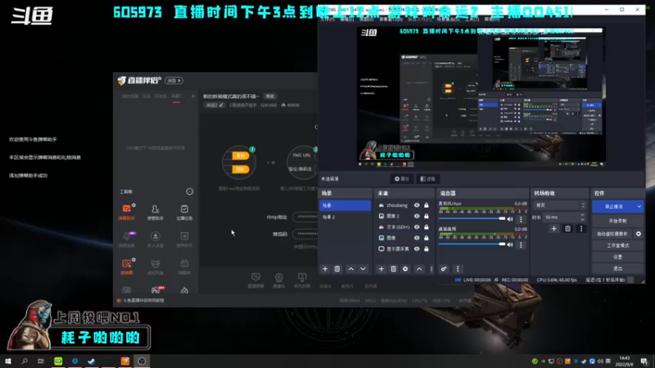Click 直播弹幕 icon in companion bottom bar
The image size is (655, 368).
255,280
